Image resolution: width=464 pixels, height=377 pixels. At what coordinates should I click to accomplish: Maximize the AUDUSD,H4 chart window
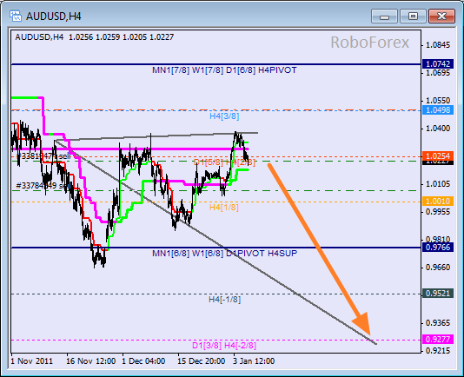(x=413, y=16)
